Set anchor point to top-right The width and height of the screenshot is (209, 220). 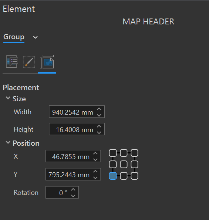(x=135, y=153)
